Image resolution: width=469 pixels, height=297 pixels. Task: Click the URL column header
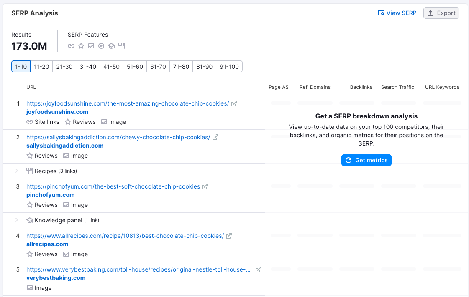(31, 87)
